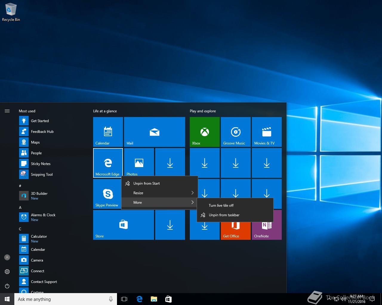The image size is (382, 305).
Task: Open the Groove Music tile
Action: coord(236,132)
